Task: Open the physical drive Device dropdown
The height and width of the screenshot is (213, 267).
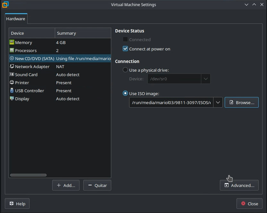Action: click(x=205, y=79)
